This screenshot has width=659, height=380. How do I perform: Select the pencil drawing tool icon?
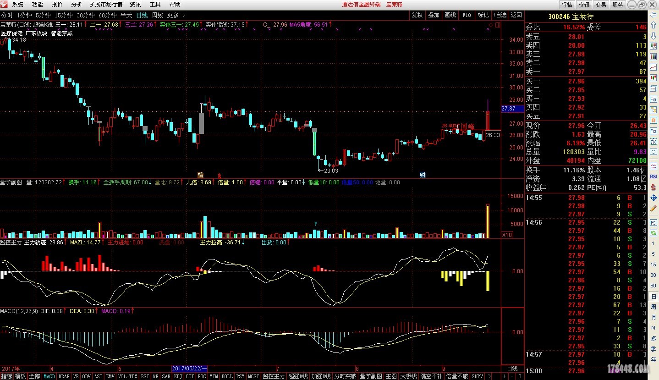[654, 208]
